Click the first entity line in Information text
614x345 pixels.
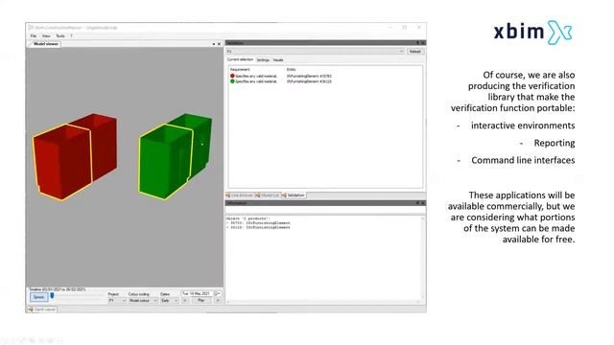258,222
